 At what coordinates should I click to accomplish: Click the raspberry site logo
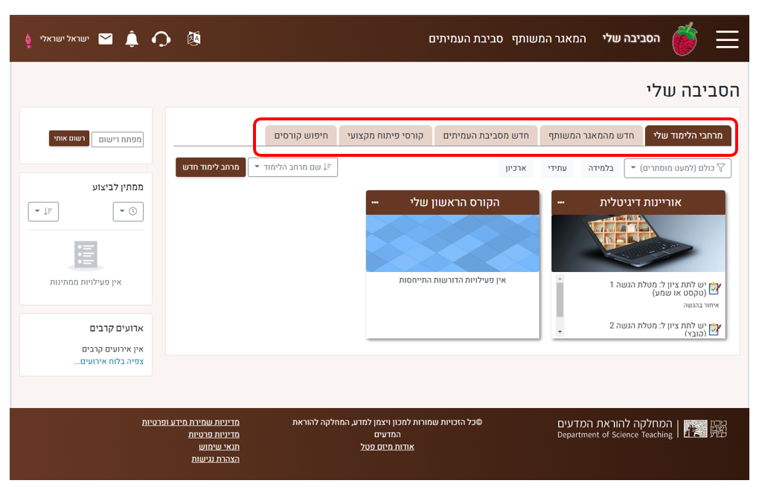(x=685, y=39)
